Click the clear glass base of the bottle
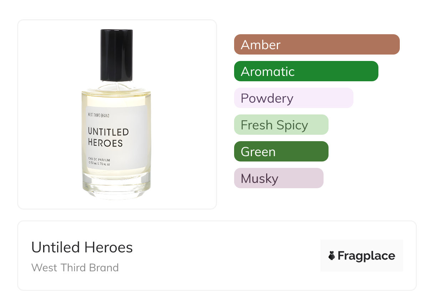434x308 pixels. coord(116,185)
